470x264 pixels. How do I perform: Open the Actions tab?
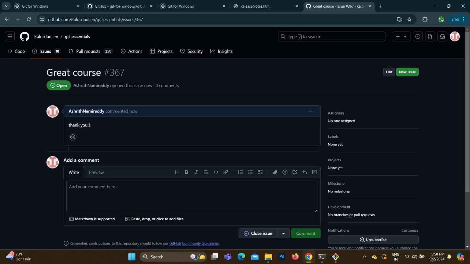(x=132, y=51)
